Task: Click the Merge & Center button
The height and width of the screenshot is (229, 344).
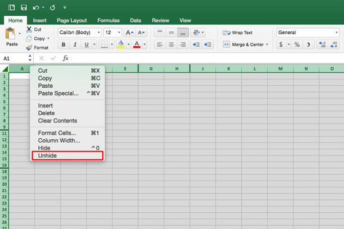Action: click(243, 45)
